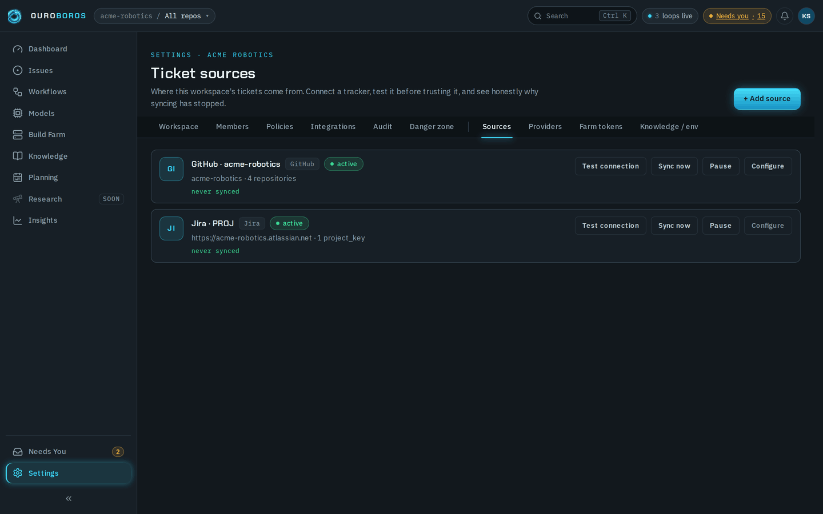Pause the GitHub acme-robotics source
This screenshot has width=823, height=514.
tap(721, 166)
